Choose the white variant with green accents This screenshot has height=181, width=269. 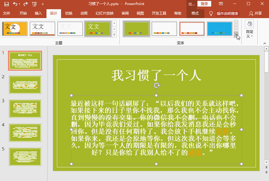tap(164, 28)
